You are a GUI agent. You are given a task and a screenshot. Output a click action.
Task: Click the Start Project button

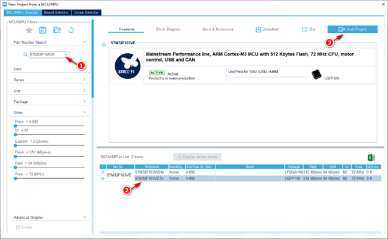click(x=352, y=29)
